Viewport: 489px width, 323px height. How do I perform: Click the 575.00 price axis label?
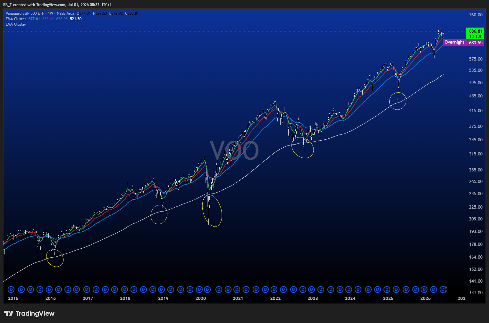click(x=476, y=59)
